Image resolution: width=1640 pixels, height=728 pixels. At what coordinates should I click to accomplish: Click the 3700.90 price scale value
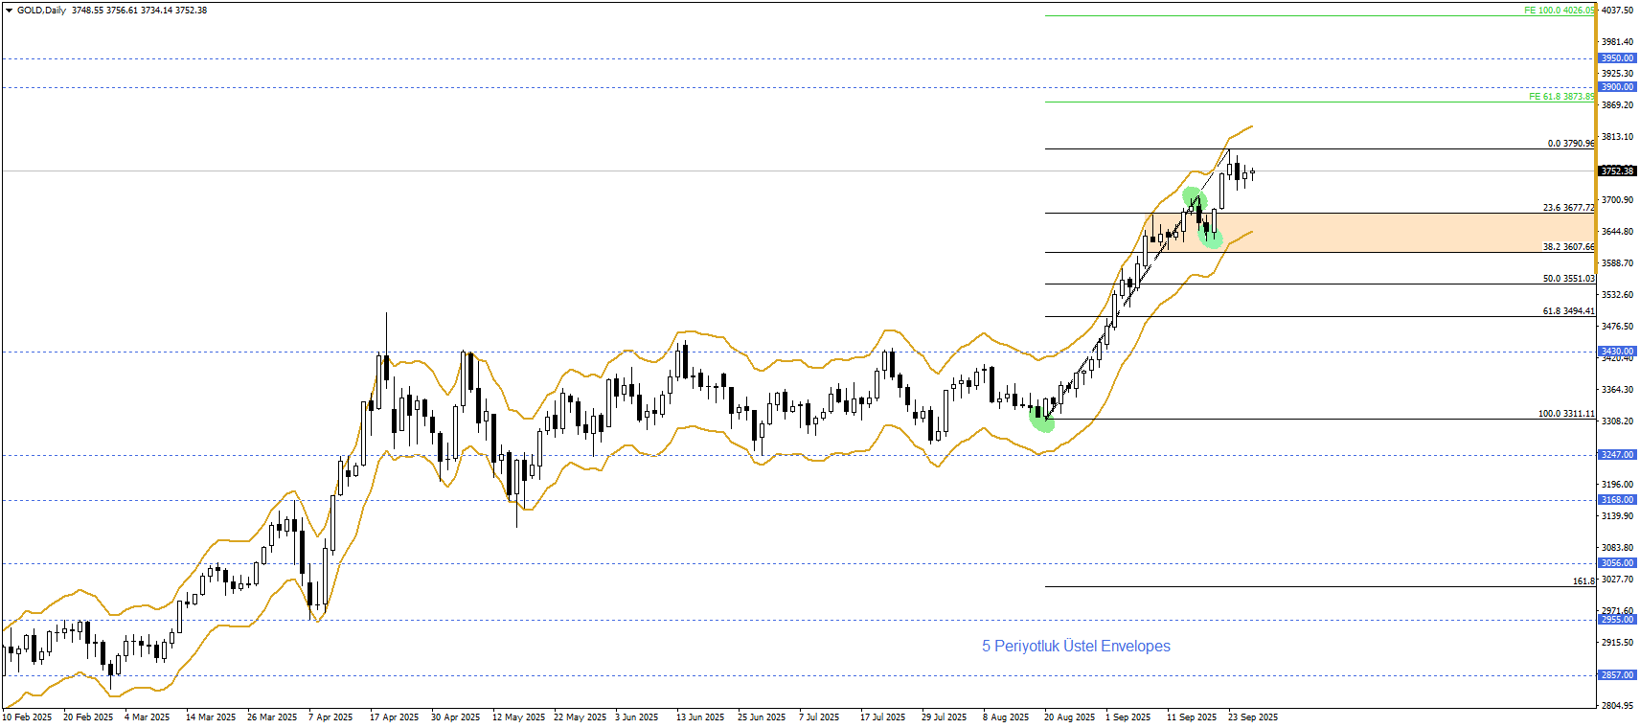pyautogui.click(x=1618, y=200)
